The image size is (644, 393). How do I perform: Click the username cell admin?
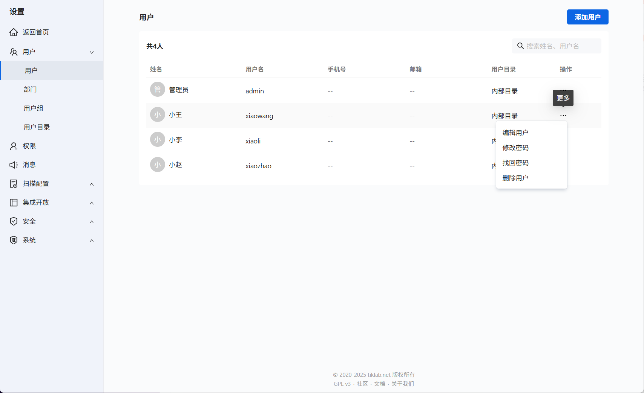pos(255,91)
